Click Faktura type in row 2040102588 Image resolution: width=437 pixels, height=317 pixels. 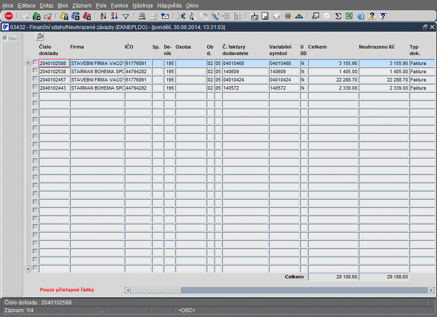click(x=422, y=63)
